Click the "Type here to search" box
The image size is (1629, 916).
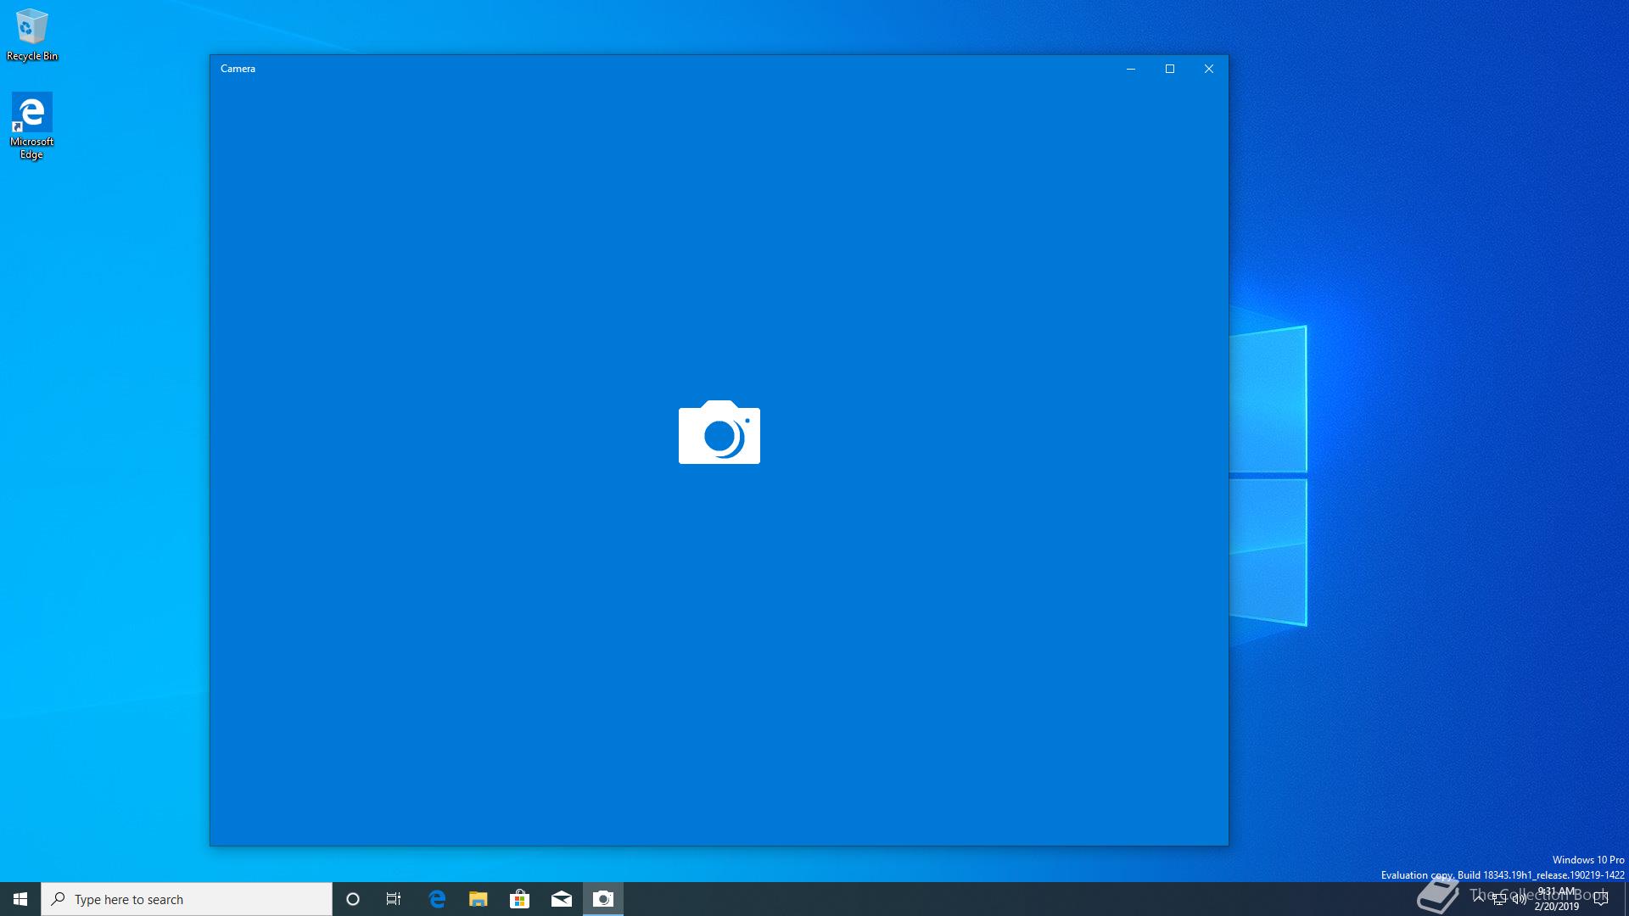[x=187, y=899]
